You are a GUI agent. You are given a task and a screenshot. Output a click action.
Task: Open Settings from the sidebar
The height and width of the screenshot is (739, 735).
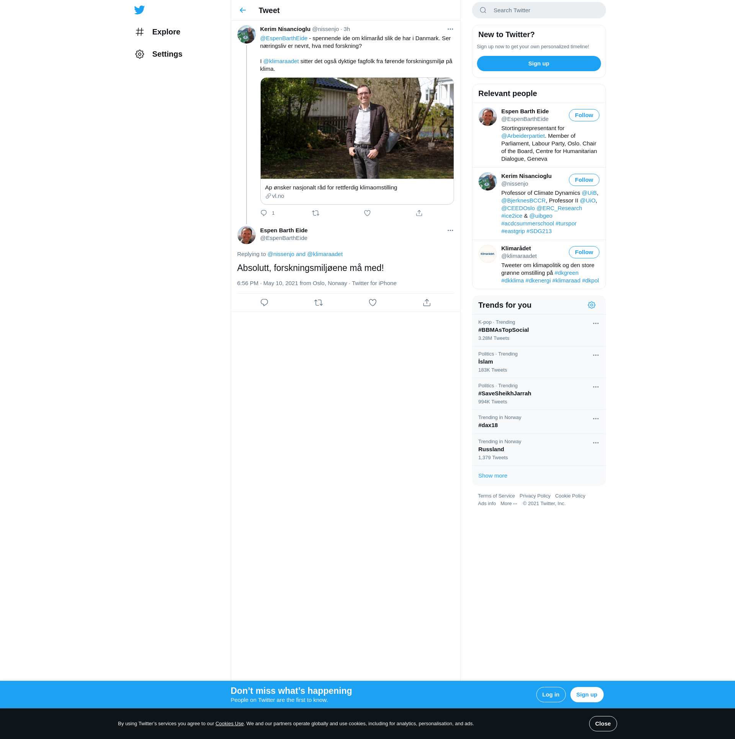tap(158, 54)
